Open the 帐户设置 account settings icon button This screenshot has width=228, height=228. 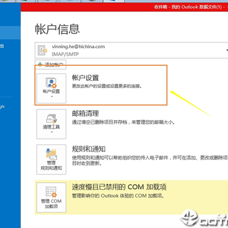pos(51,89)
